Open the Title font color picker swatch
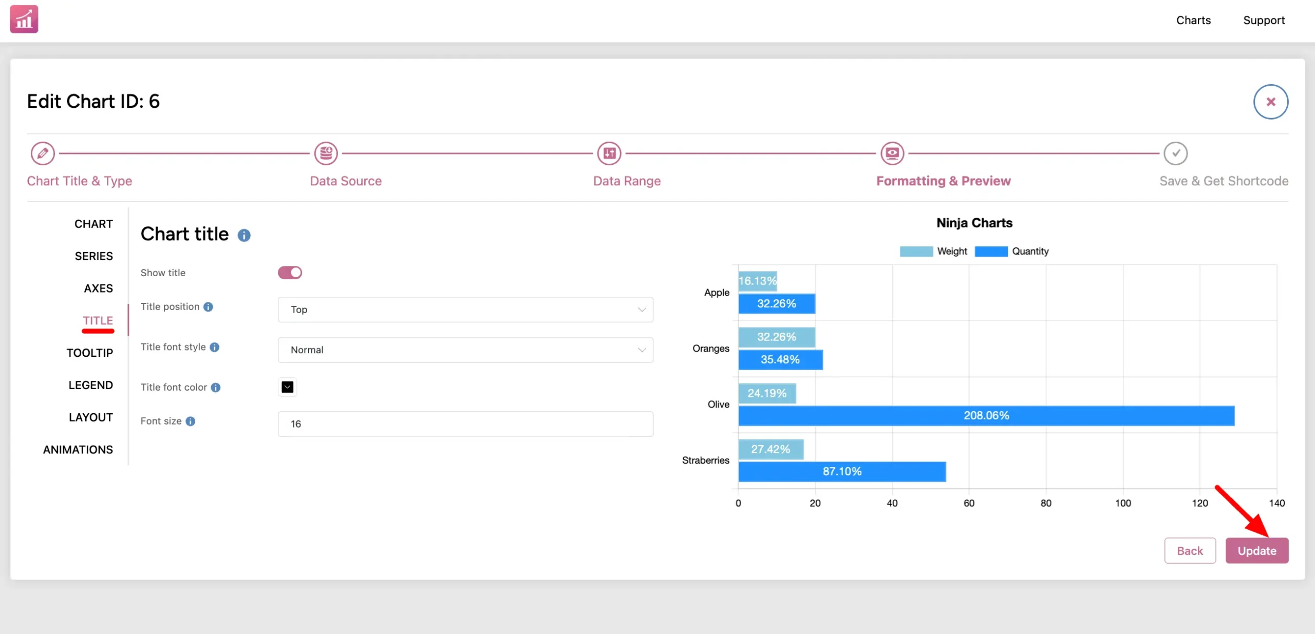Screen dimensions: 1315x634 (288, 387)
